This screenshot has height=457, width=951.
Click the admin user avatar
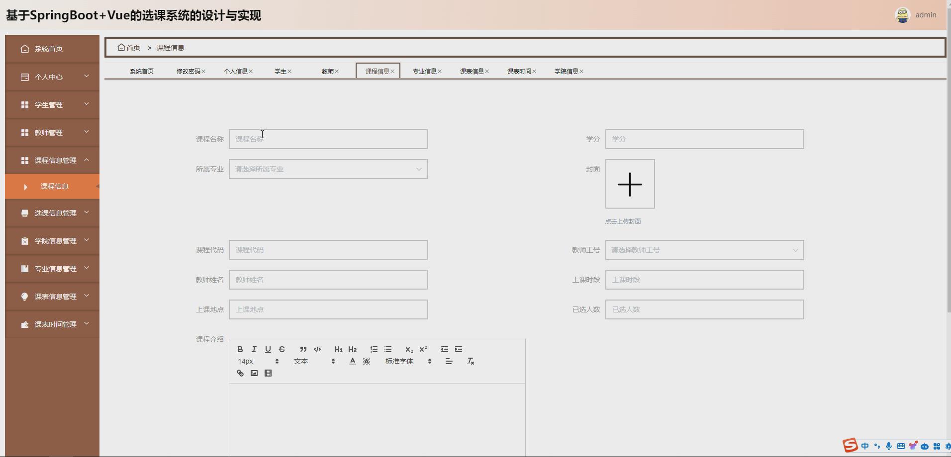902,15
